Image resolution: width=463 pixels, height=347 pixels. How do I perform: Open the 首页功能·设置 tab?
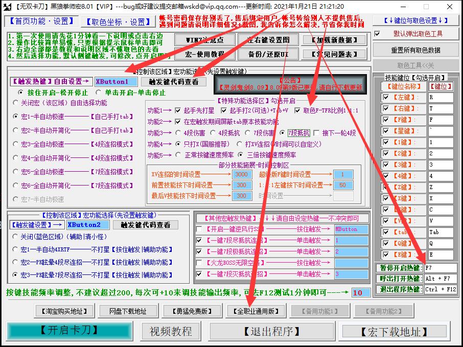[41, 21]
